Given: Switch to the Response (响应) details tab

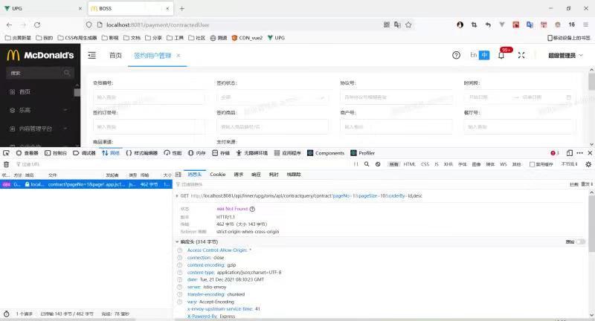Looking at the screenshot, I should [x=256, y=175].
